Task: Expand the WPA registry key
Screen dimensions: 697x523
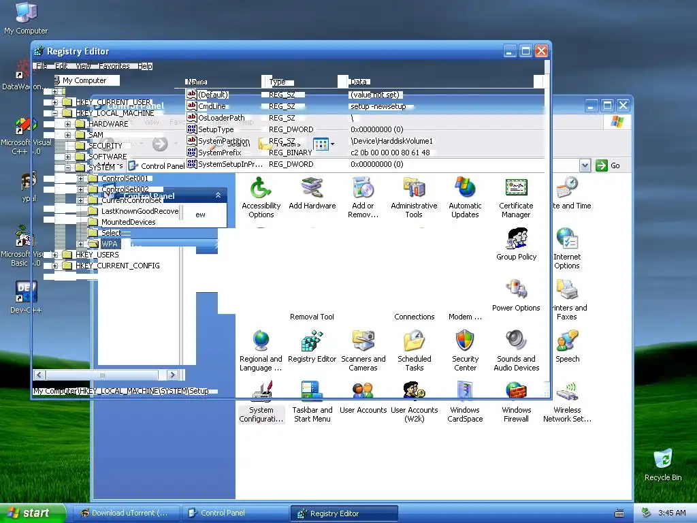Action: coord(80,244)
